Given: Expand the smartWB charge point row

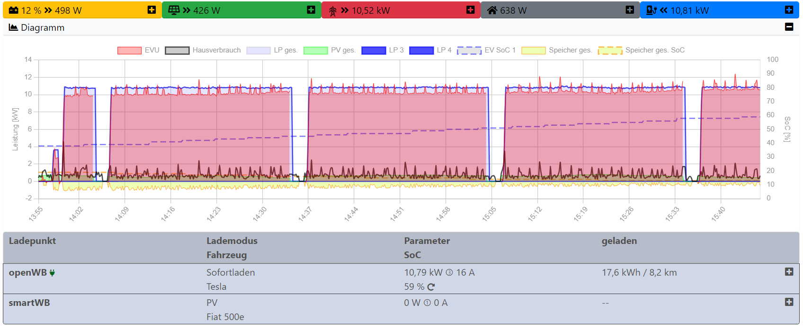Looking at the screenshot, I should click(789, 302).
